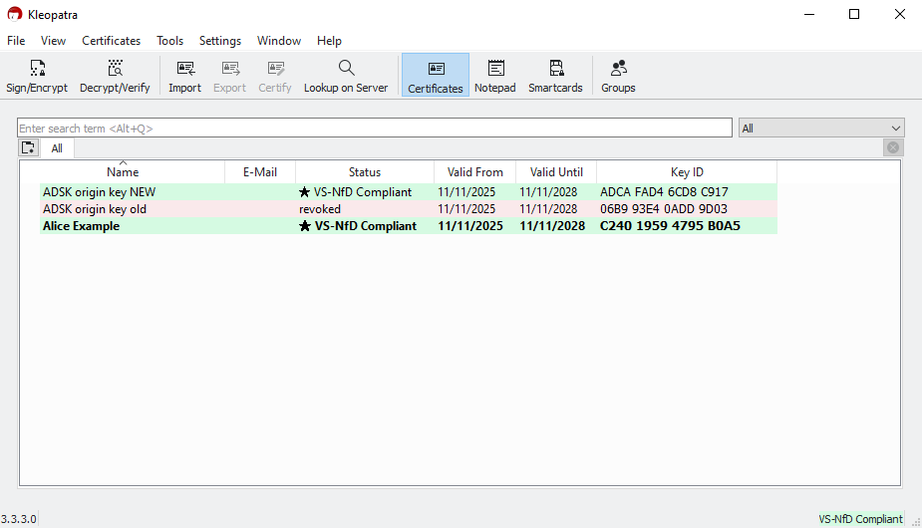Sort by the Key ID column header

pos(687,171)
